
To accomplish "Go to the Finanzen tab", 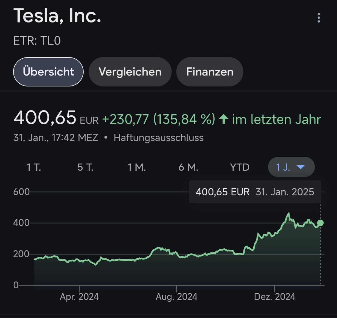I will [x=210, y=72].
